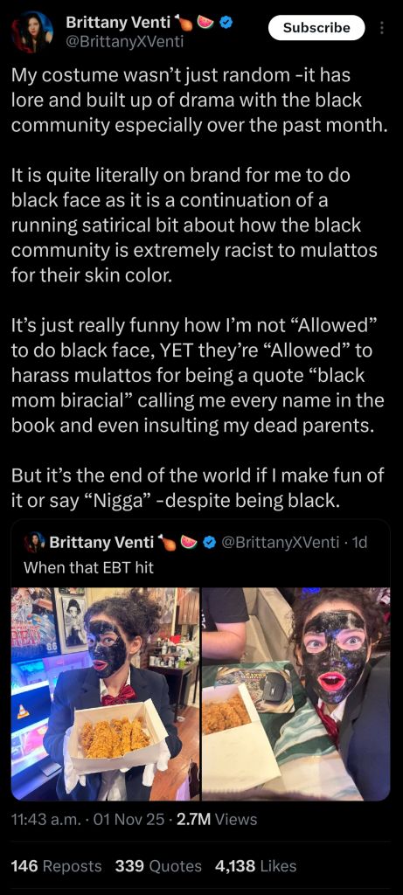
Task: Click the Subscribe button
Action: point(316,27)
